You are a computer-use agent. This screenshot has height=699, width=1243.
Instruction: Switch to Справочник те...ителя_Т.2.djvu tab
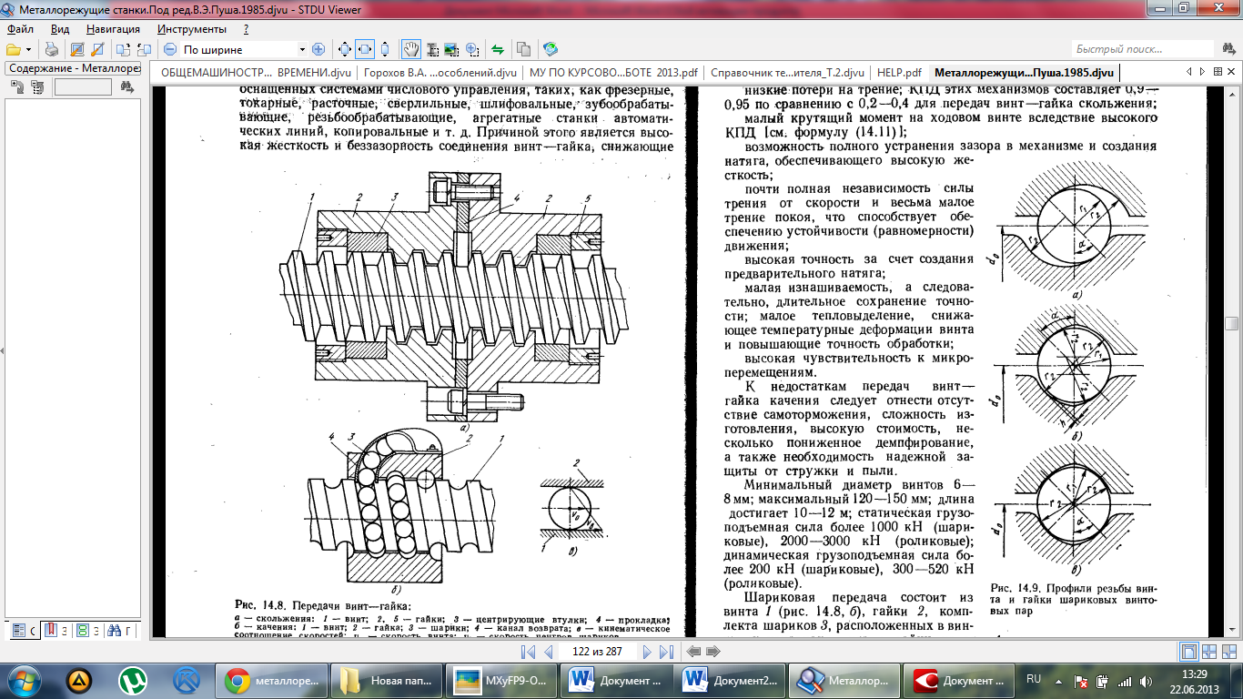pos(787,73)
